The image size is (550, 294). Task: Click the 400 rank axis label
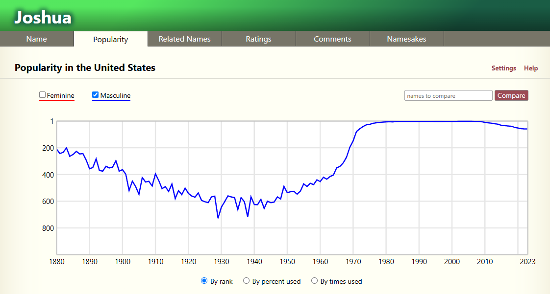(x=48, y=175)
